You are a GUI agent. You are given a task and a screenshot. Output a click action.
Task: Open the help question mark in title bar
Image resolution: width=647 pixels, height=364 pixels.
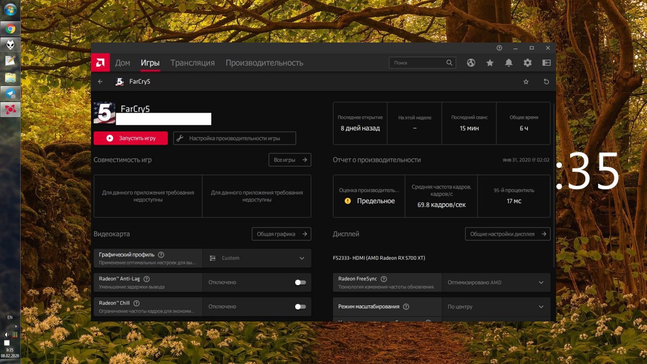pos(499,48)
